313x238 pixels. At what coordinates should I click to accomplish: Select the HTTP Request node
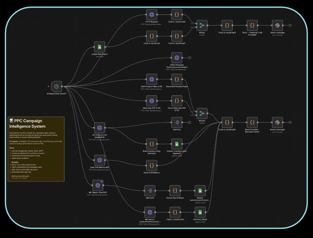click(152, 15)
